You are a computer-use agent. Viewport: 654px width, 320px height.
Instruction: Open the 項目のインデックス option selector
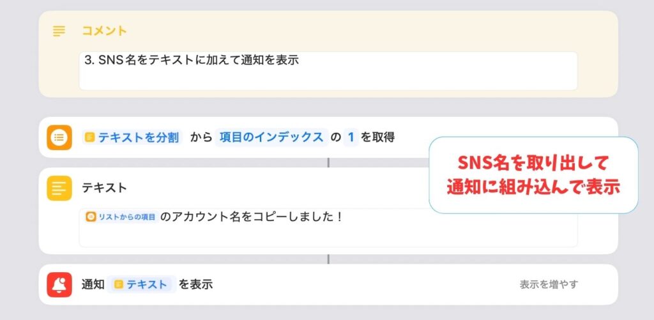point(271,137)
